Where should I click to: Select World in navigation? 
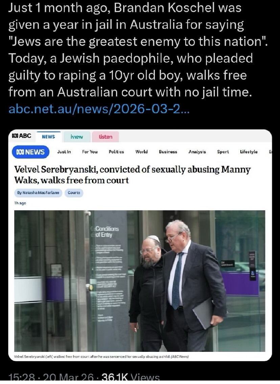(x=142, y=152)
